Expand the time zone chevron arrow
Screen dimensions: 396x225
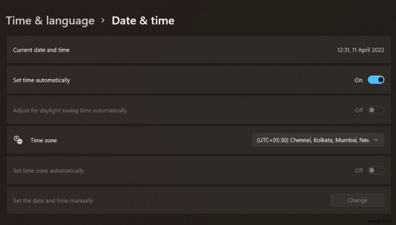[376, 140]
